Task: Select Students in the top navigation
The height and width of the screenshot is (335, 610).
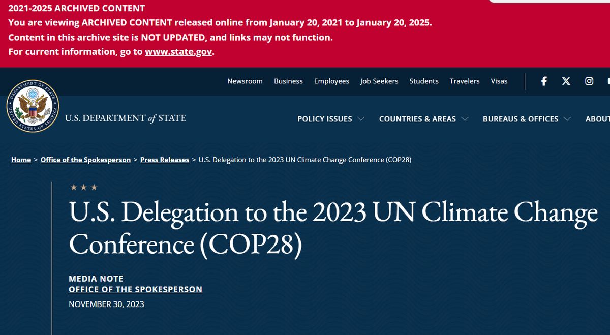Action: [x=424, y=81]
